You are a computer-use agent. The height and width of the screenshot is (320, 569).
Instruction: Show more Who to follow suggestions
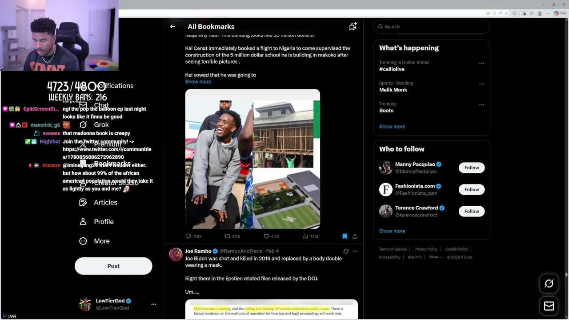click(392, 231)
